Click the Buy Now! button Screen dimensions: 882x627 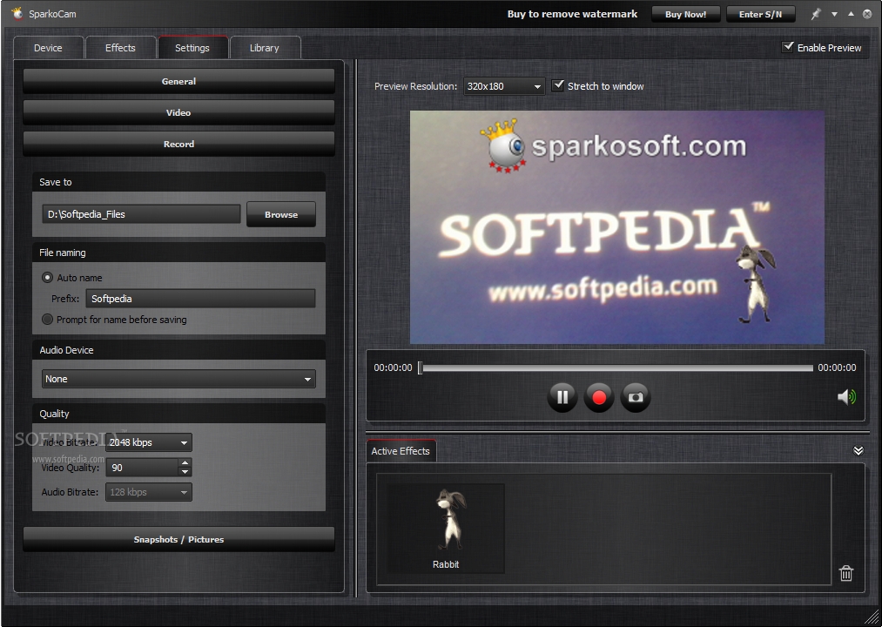pyautogui.click(x=686, y=15)
